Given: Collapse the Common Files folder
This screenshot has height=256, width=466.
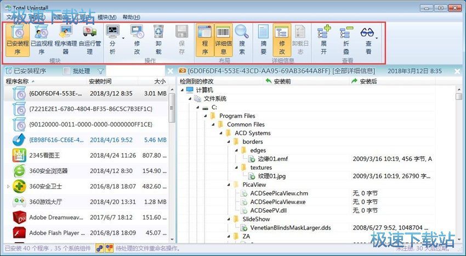Looking at the screenshot, I should tap(213, 124).
